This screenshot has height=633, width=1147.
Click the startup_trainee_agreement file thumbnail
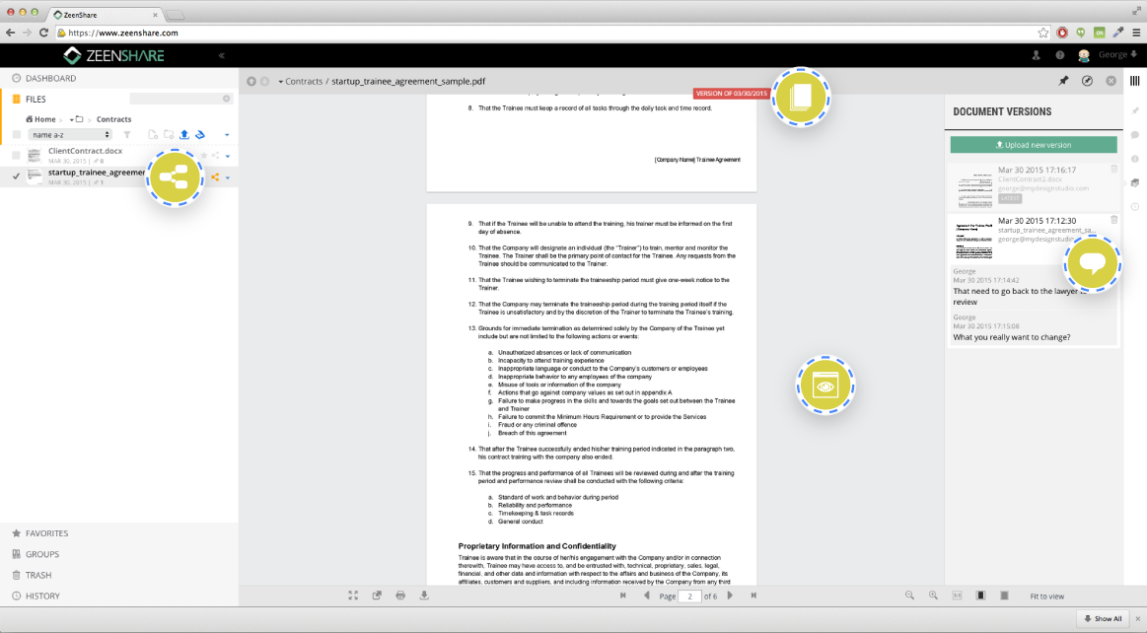point(35,176)
